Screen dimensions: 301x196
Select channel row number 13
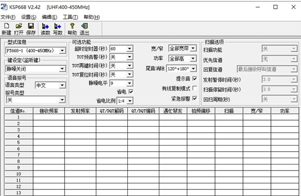[18, 193]
